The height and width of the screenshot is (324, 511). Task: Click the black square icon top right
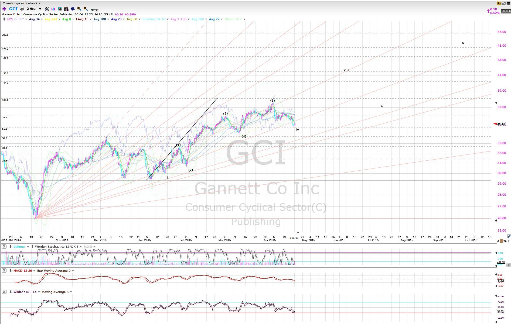[509, 3]
